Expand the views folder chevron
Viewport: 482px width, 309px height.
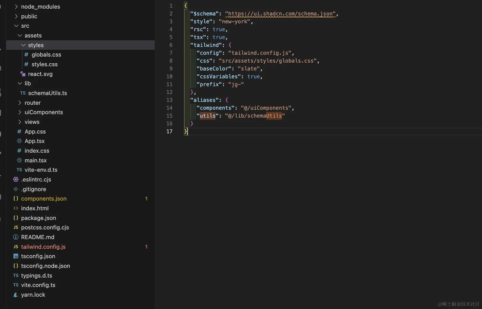[x=20, y=122]
